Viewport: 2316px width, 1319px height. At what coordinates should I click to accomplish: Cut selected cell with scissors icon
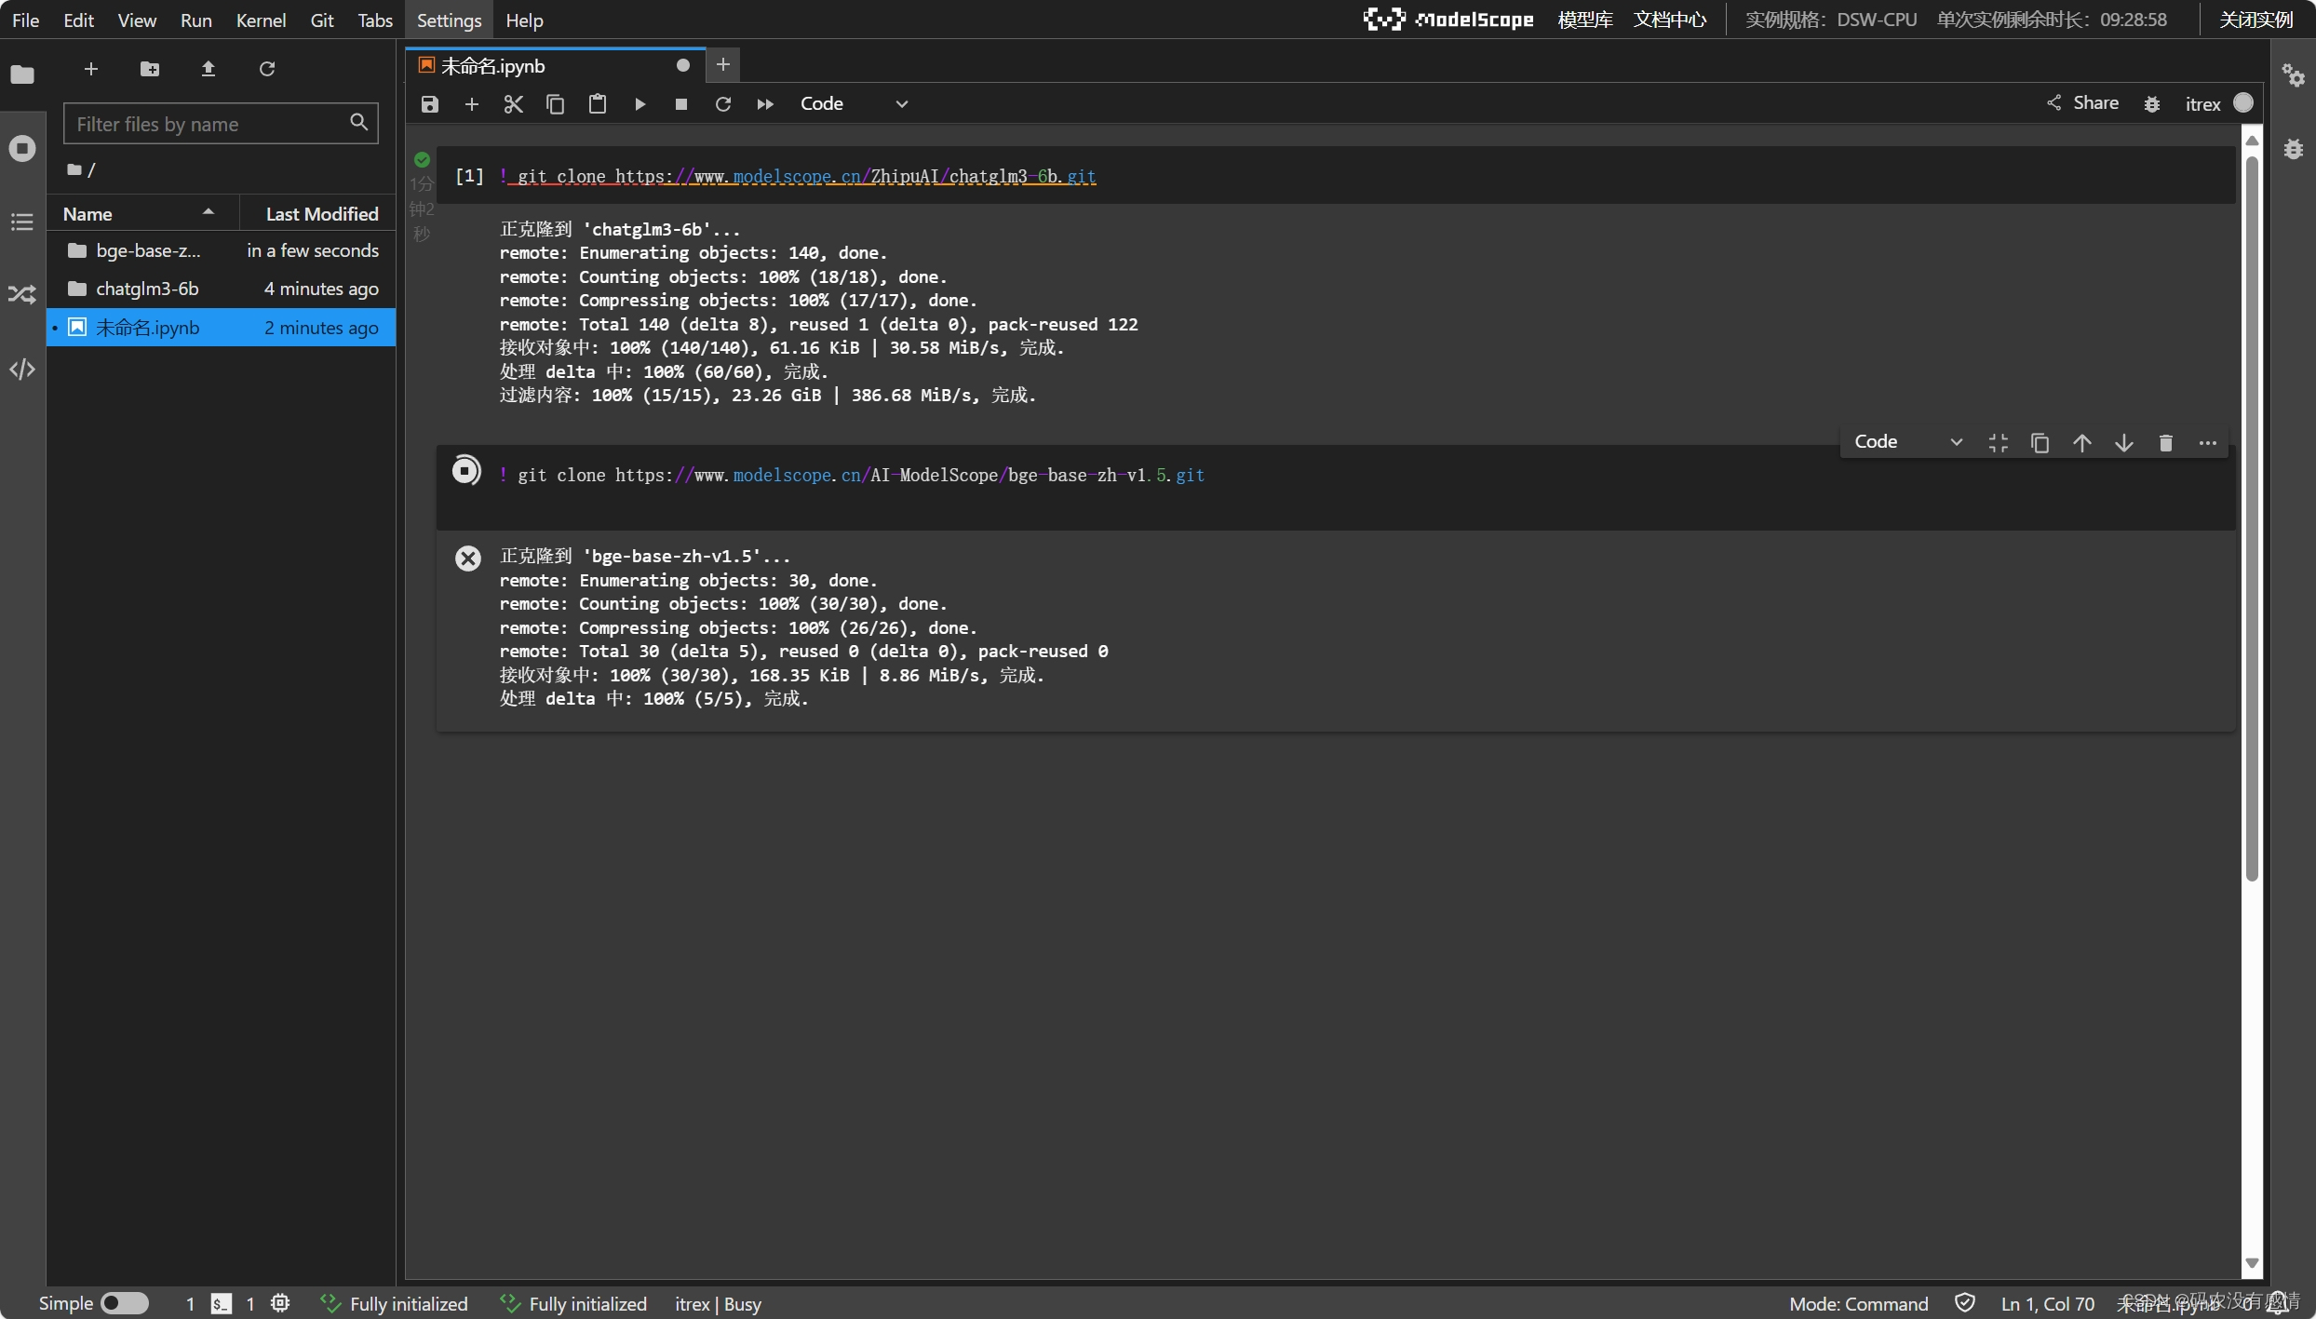(513, 104)
